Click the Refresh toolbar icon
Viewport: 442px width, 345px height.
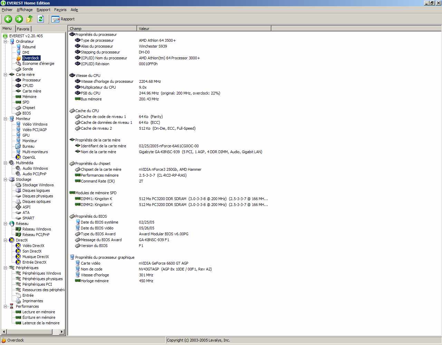[x=40, y=19]
